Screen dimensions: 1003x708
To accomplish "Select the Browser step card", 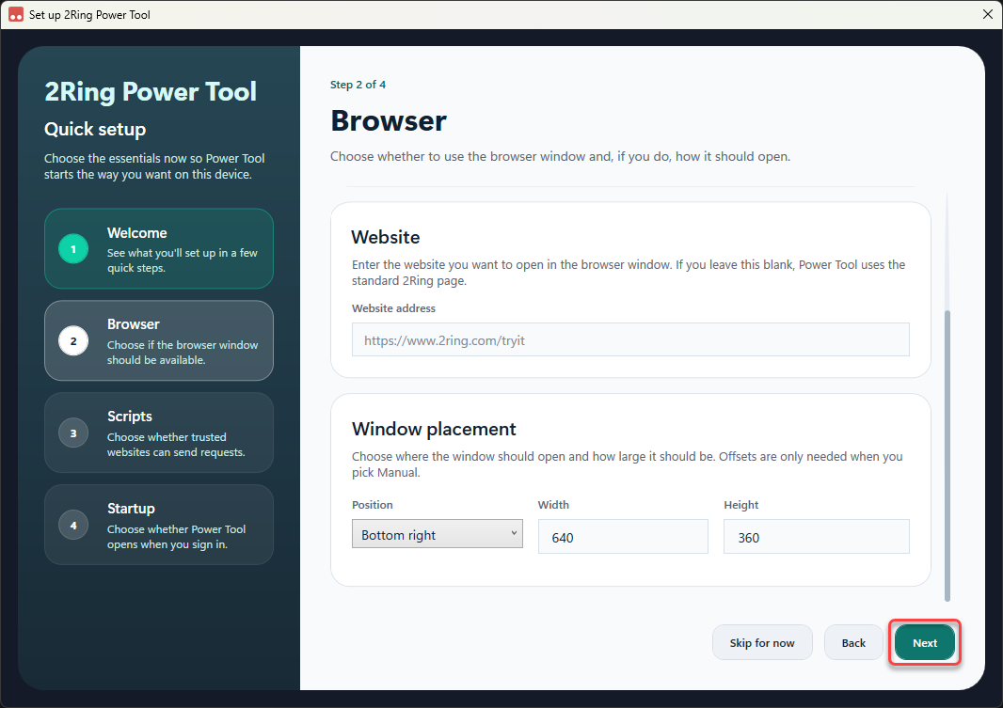I will [159, 340].
